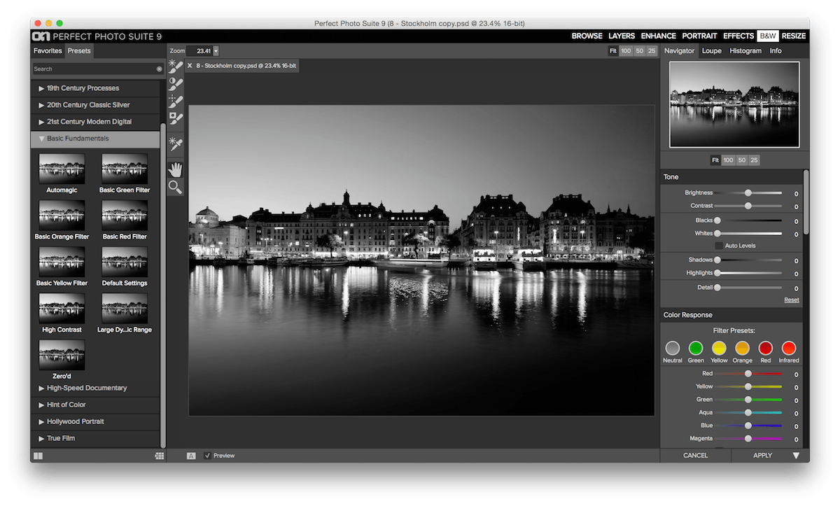The image size is (840, 506).
Task: Enable the Auto Levels checkbox
Action: click(x=719, y=246)
